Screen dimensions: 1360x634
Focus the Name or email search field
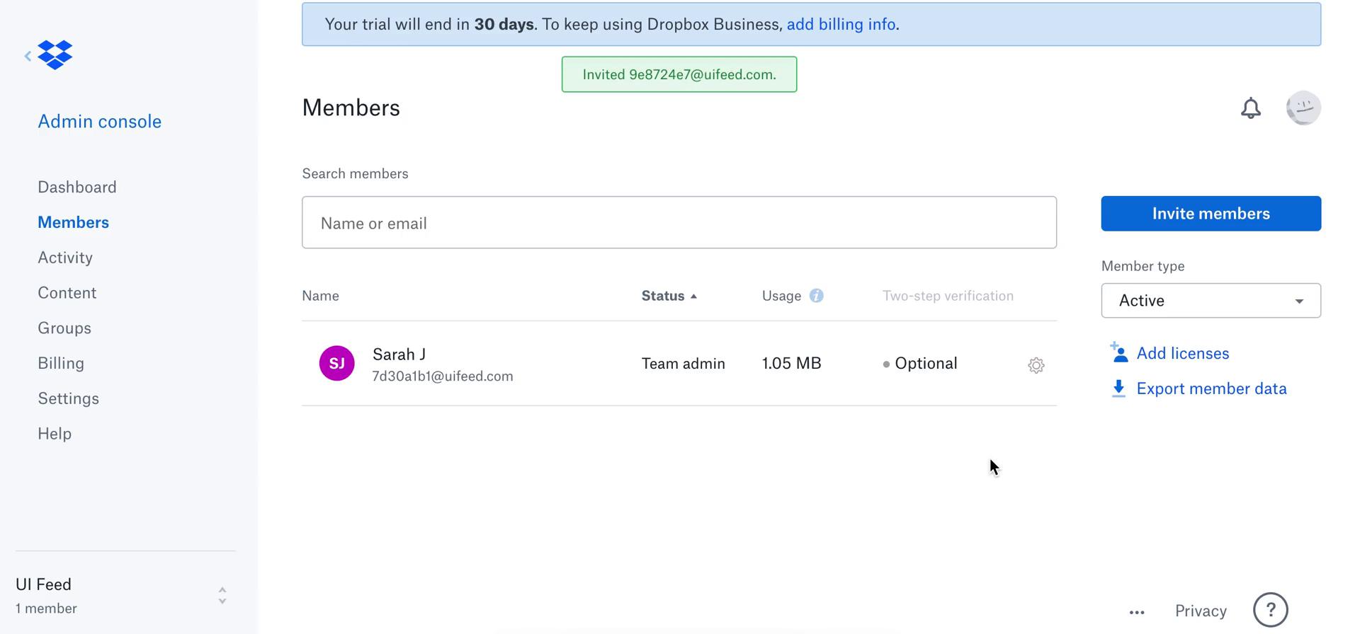tap(679, 222)
